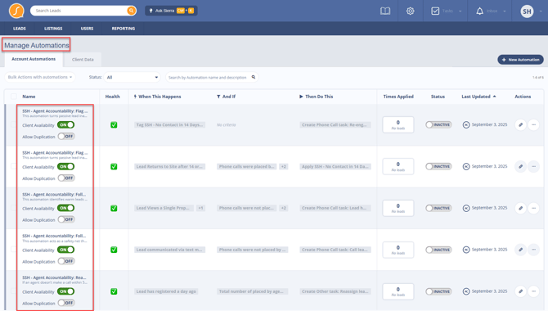Expand the +1 trigger chip in 'Lead Views' row
Screen dimensions: 548x311
pyautogui.click(x=200, y=208)
